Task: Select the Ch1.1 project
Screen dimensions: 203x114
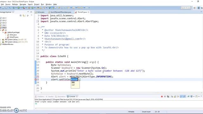Action: [x=4, y=18]
